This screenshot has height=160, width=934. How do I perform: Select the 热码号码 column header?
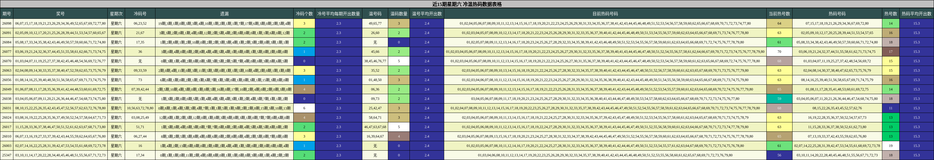(837, 14)
